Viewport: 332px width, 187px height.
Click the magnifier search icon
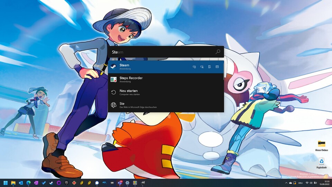pyautogui.click(x=218, y=52)
